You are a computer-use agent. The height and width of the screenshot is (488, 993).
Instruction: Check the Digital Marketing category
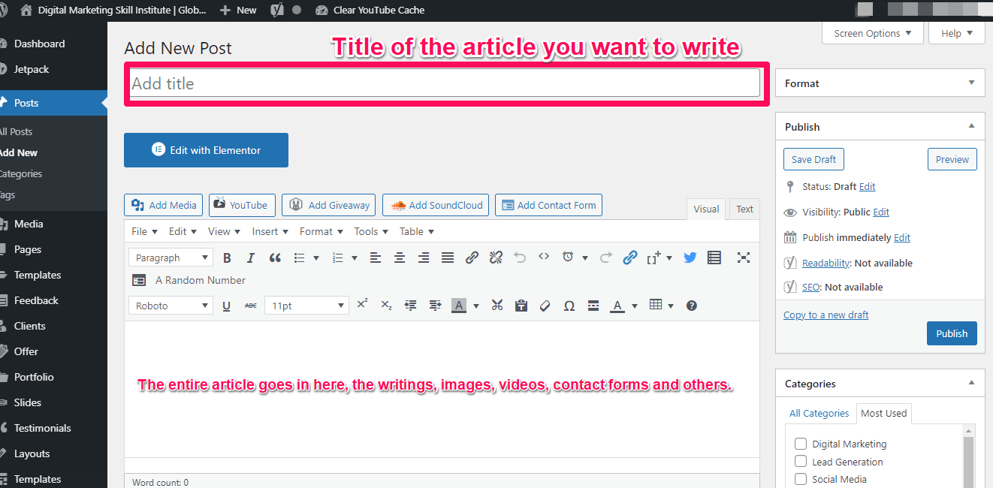(801, 444)
